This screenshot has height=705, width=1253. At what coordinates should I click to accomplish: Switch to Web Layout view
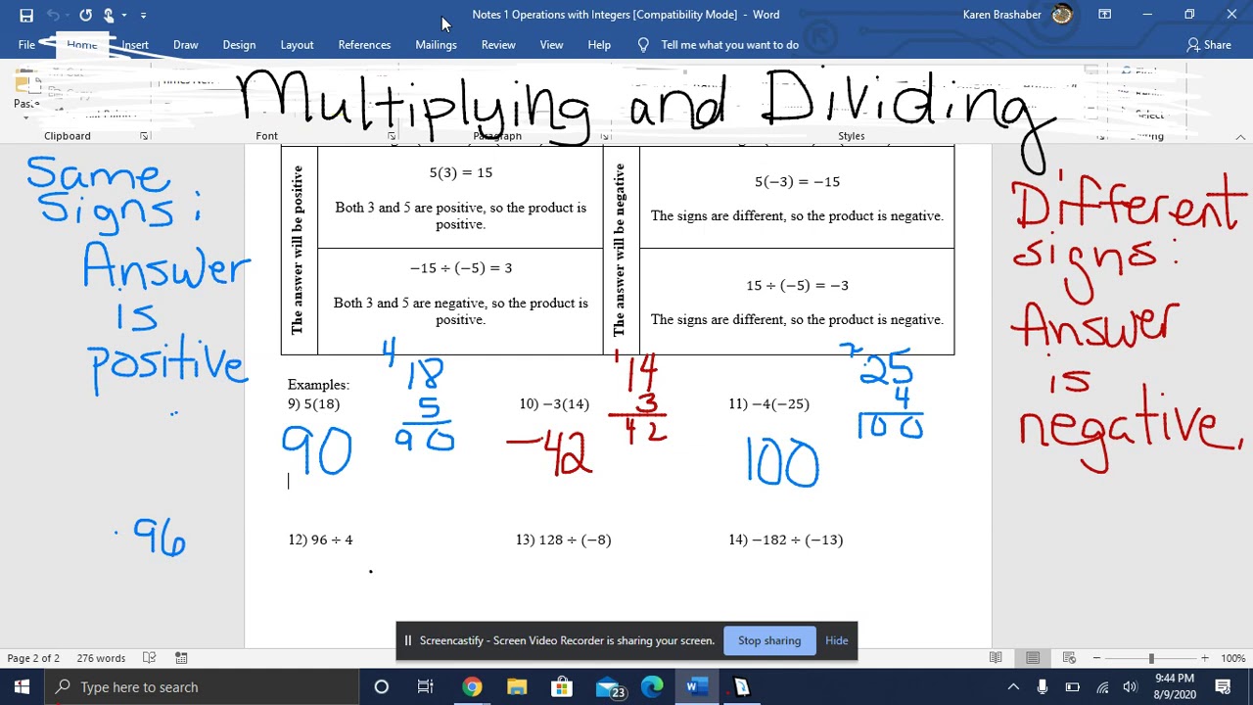click(1069, 659)
